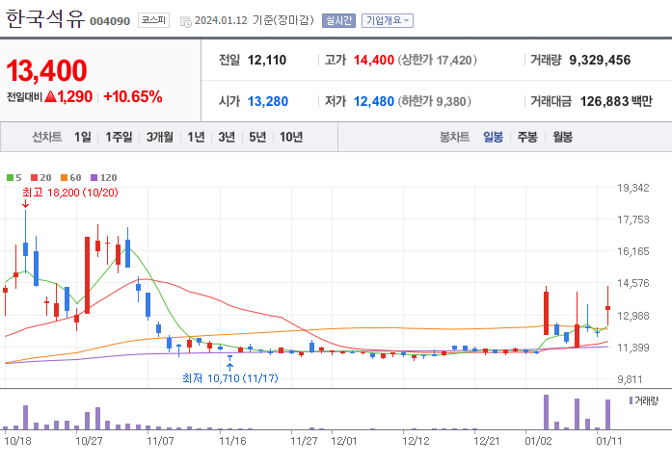The image size is (672, 464).
Task: Click the 12/12 date axis label
Action: click(416, 441)
